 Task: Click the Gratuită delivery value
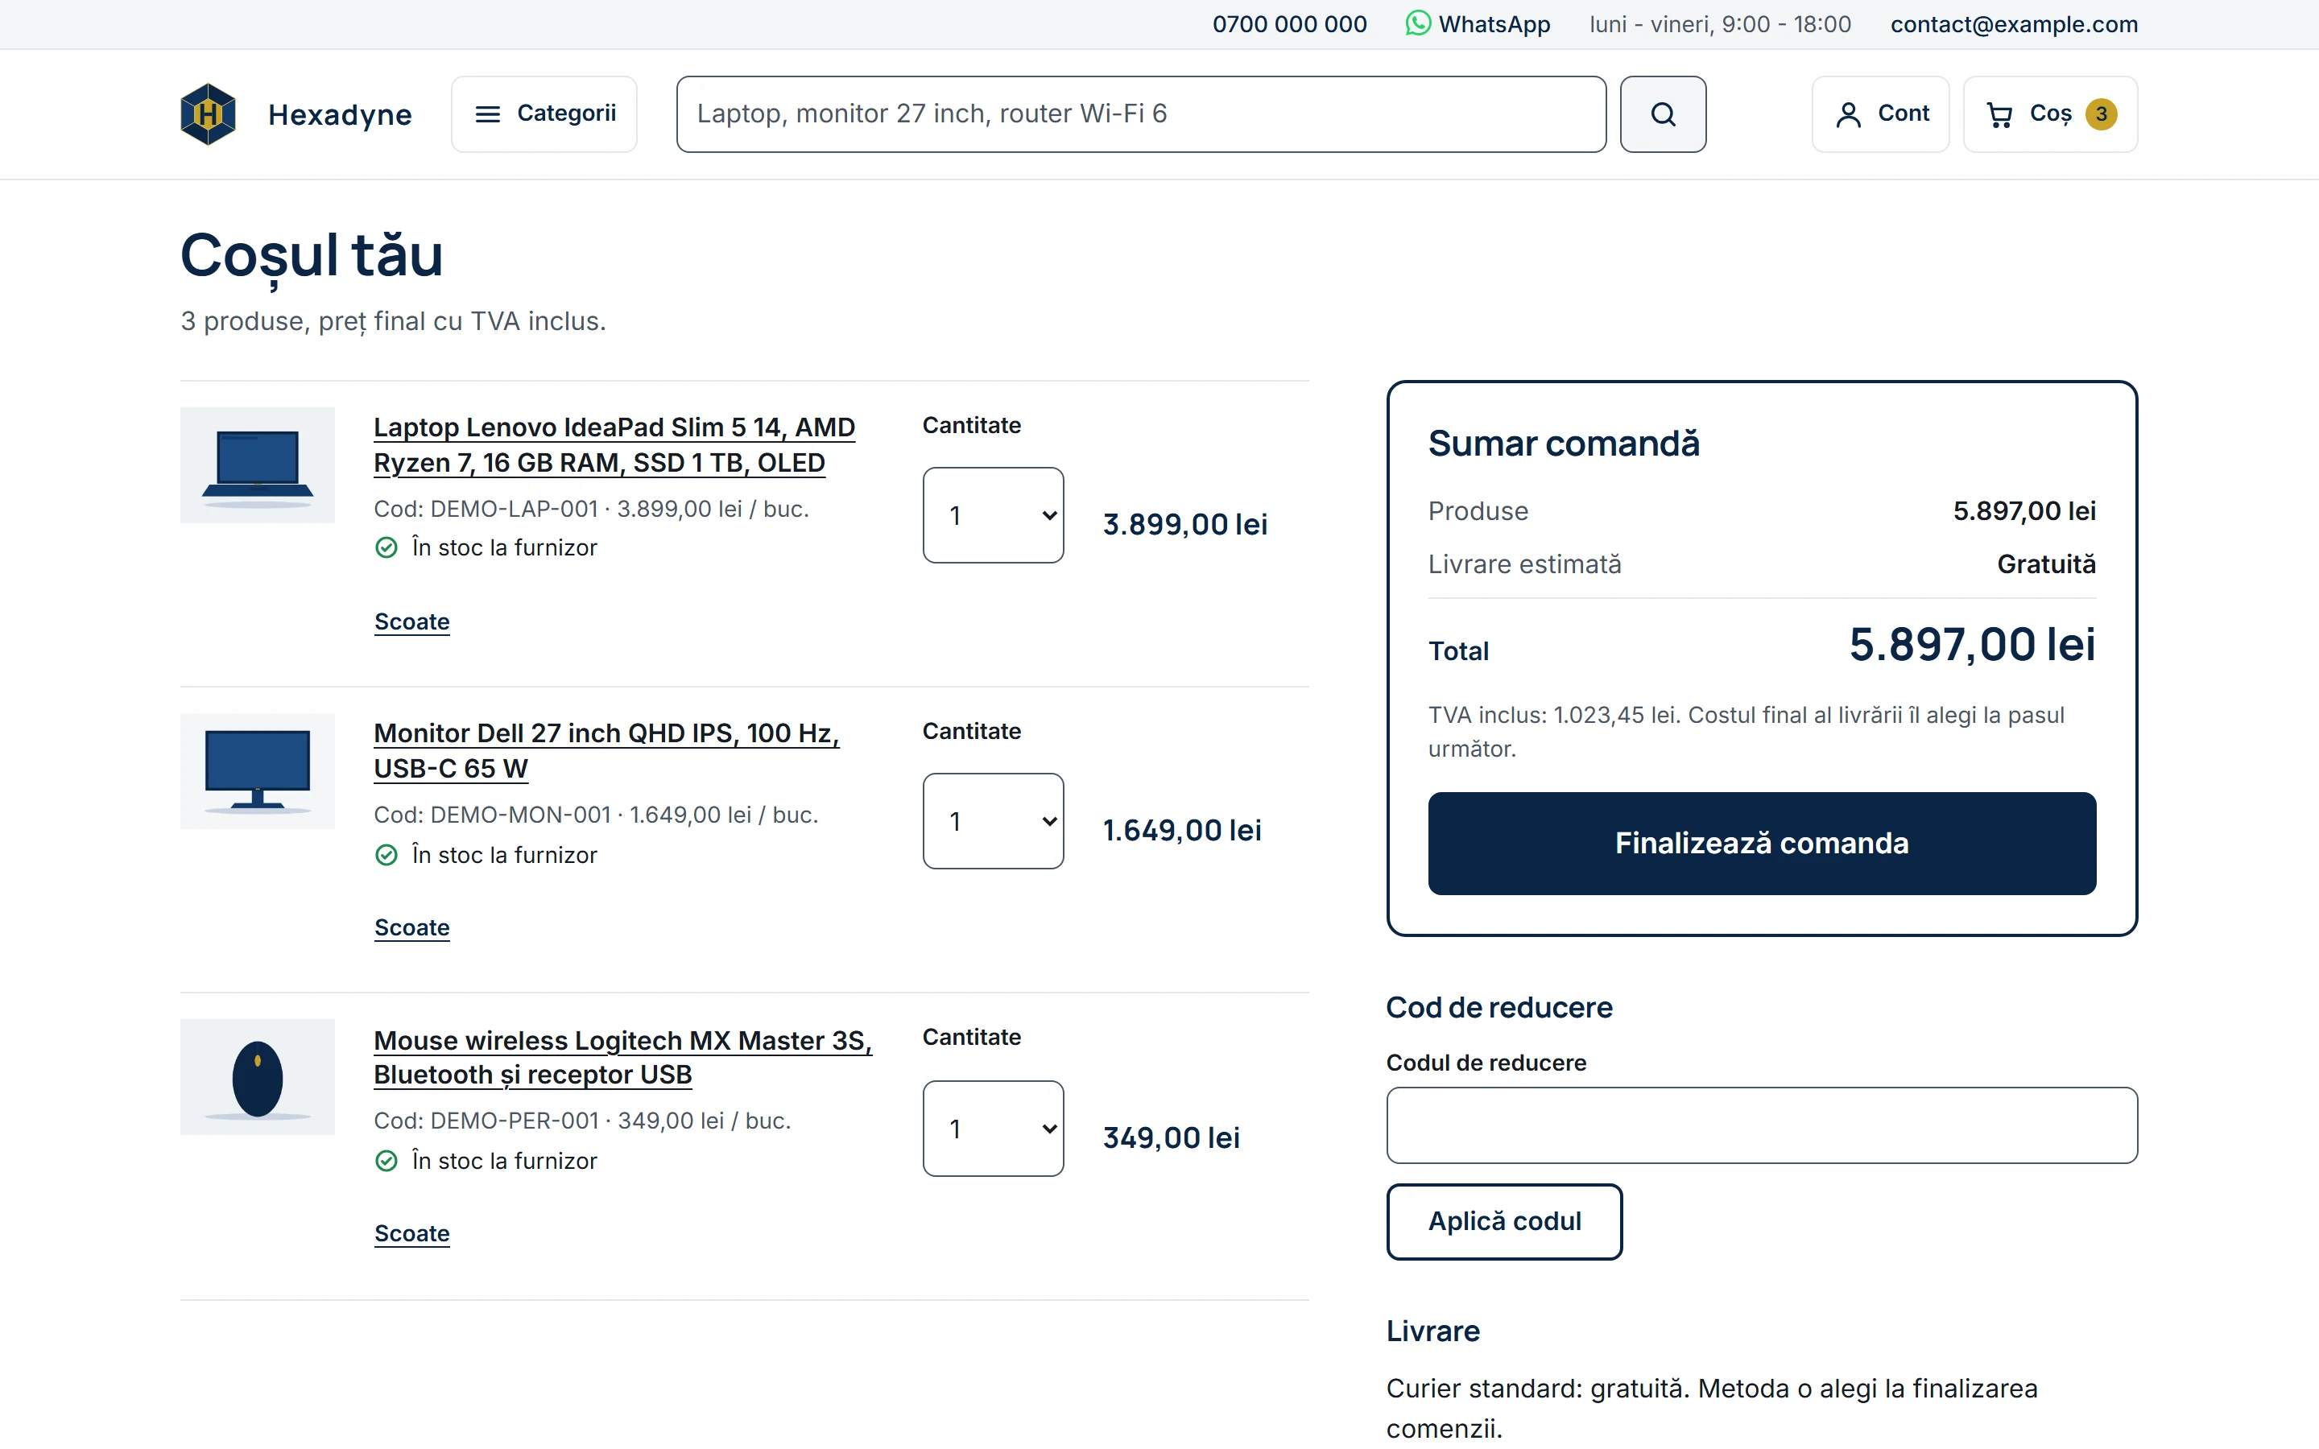(2046, 564)
